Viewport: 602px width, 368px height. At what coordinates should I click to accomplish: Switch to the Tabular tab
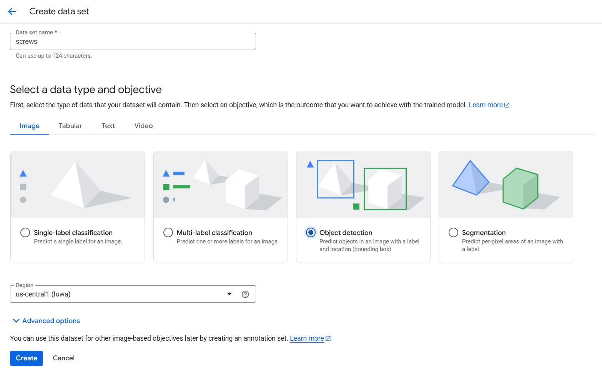(x=70, y=126)
